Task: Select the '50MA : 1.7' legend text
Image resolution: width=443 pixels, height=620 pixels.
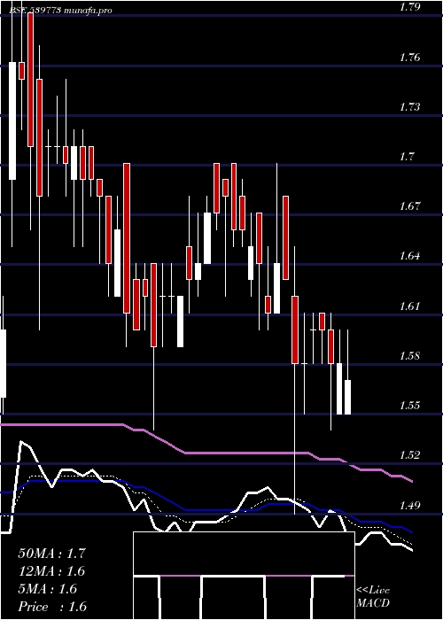Action: [51, 554]
